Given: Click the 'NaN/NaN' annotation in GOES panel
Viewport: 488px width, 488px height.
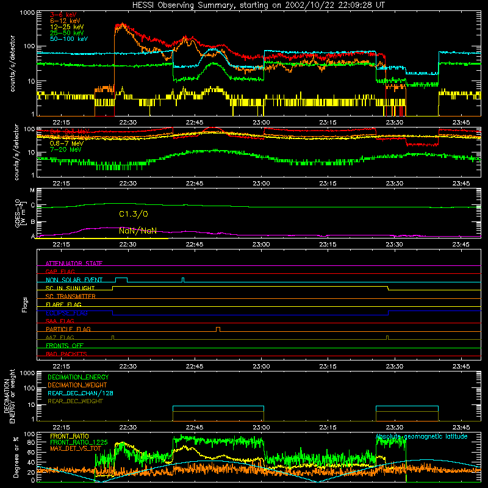Looking at the screenshot, I should click(138, 231).
